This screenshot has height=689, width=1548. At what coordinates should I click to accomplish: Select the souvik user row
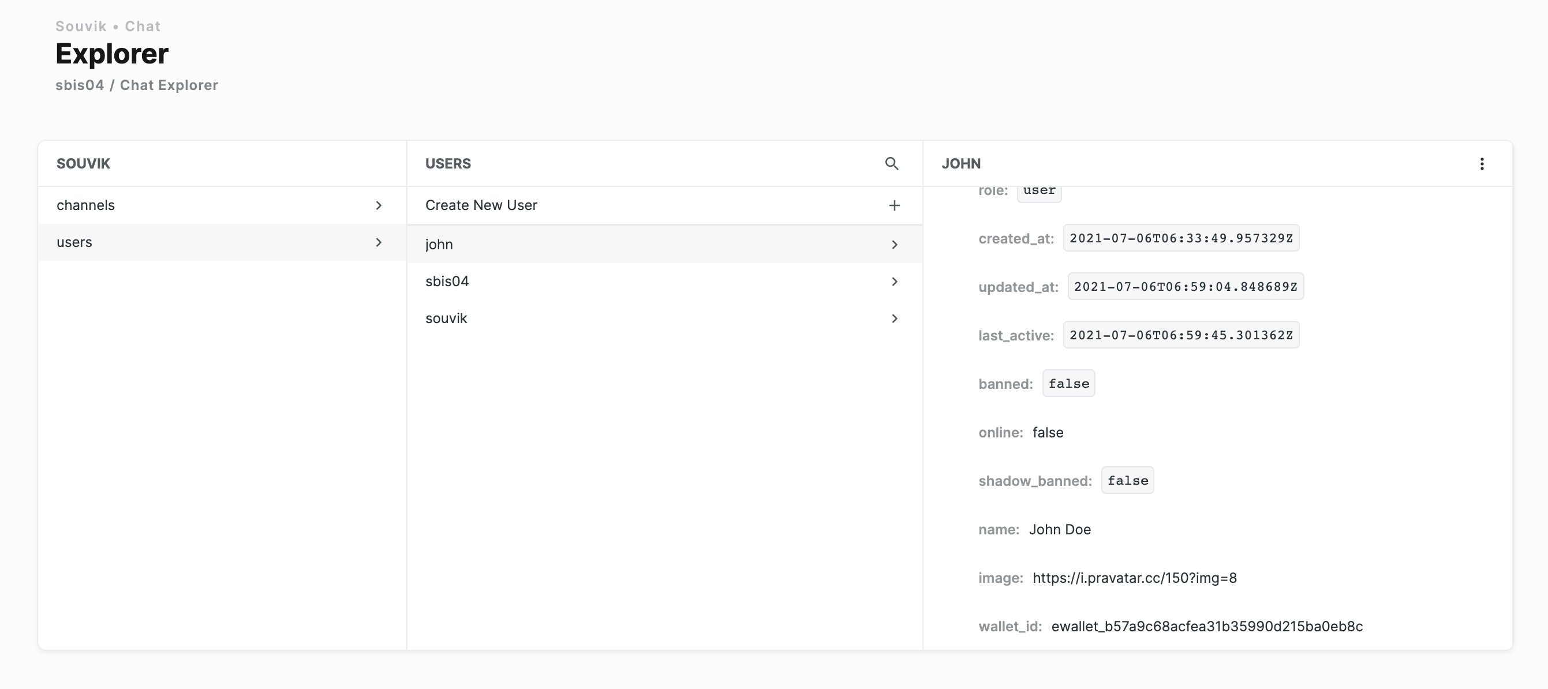(x=665, y=319)
